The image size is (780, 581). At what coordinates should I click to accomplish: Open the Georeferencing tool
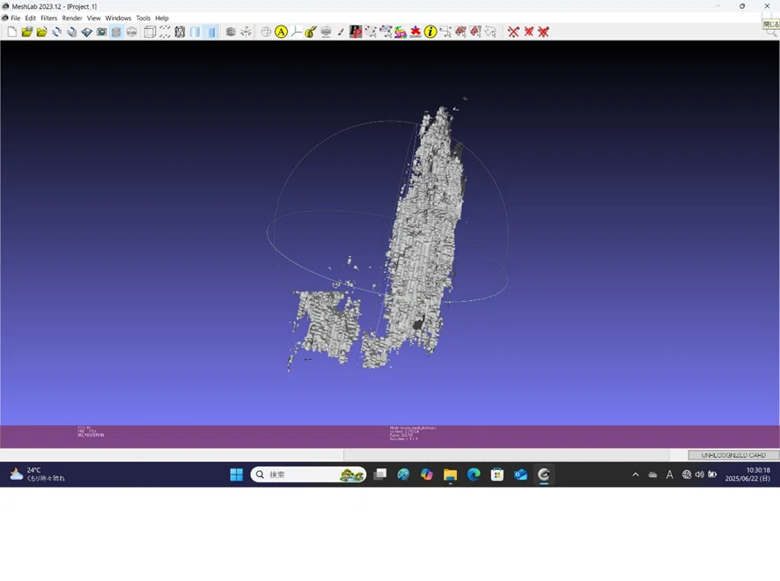click(416, 32)
